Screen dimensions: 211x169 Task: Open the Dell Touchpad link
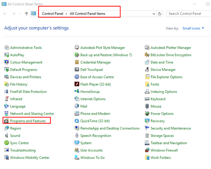[x=91, y=70]
